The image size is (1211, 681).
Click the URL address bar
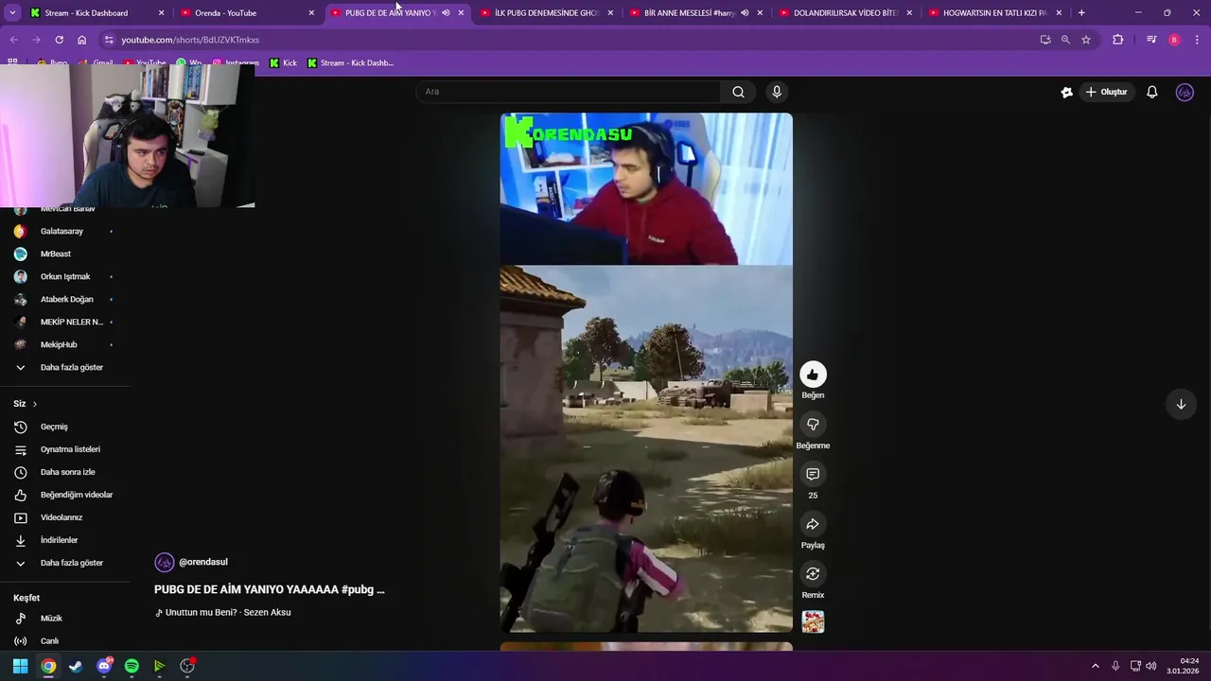coord(568,40)
